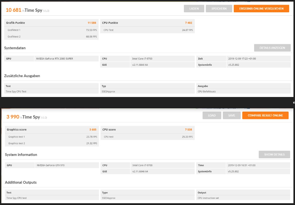
Task: Click the Ausgabe column header
Action: [203, 86]
